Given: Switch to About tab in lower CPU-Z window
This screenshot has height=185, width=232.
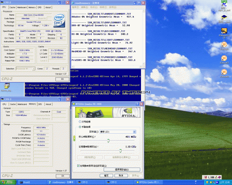Looking at the screenshot, I should point(48,104).
